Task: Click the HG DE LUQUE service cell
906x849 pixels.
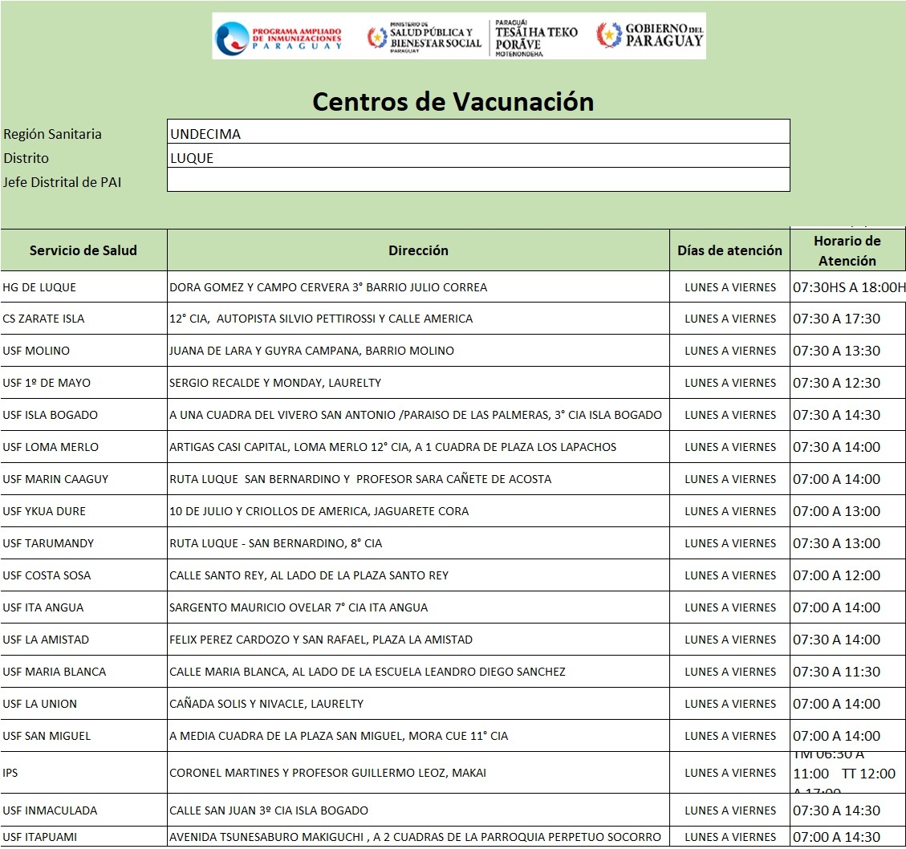Action: point(83,286)
